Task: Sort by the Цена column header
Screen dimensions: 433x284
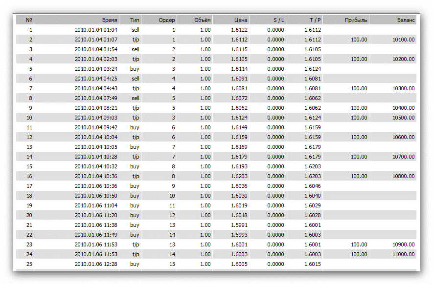Action: pos(231,20)
